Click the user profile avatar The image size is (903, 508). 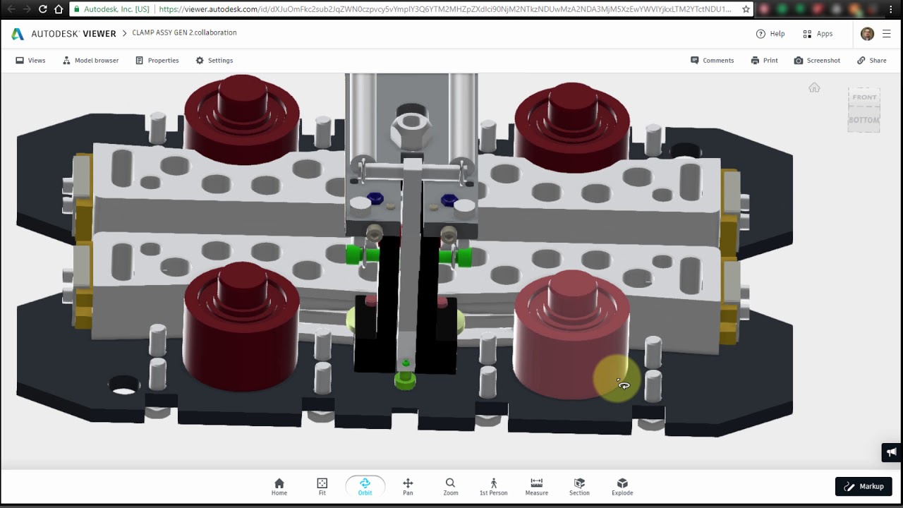pyautogui.click(x=868, y=34)
